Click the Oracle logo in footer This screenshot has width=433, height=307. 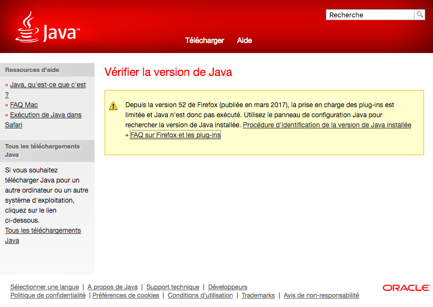pos(406,287)
